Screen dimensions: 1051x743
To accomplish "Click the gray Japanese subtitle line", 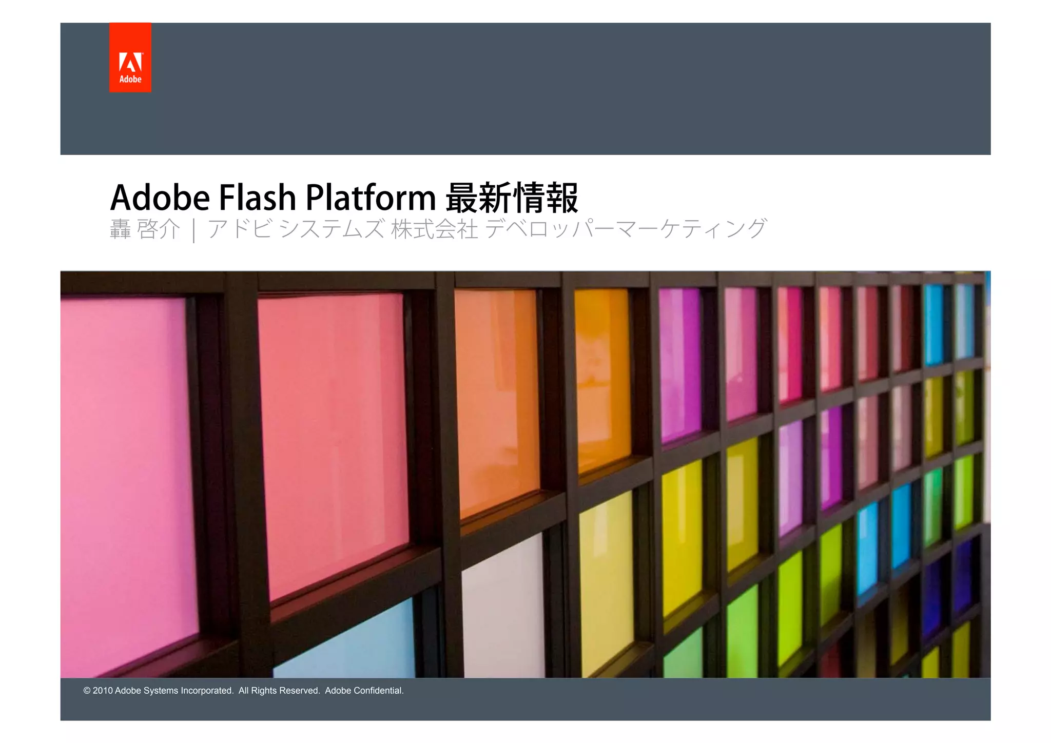I will 438,229.
